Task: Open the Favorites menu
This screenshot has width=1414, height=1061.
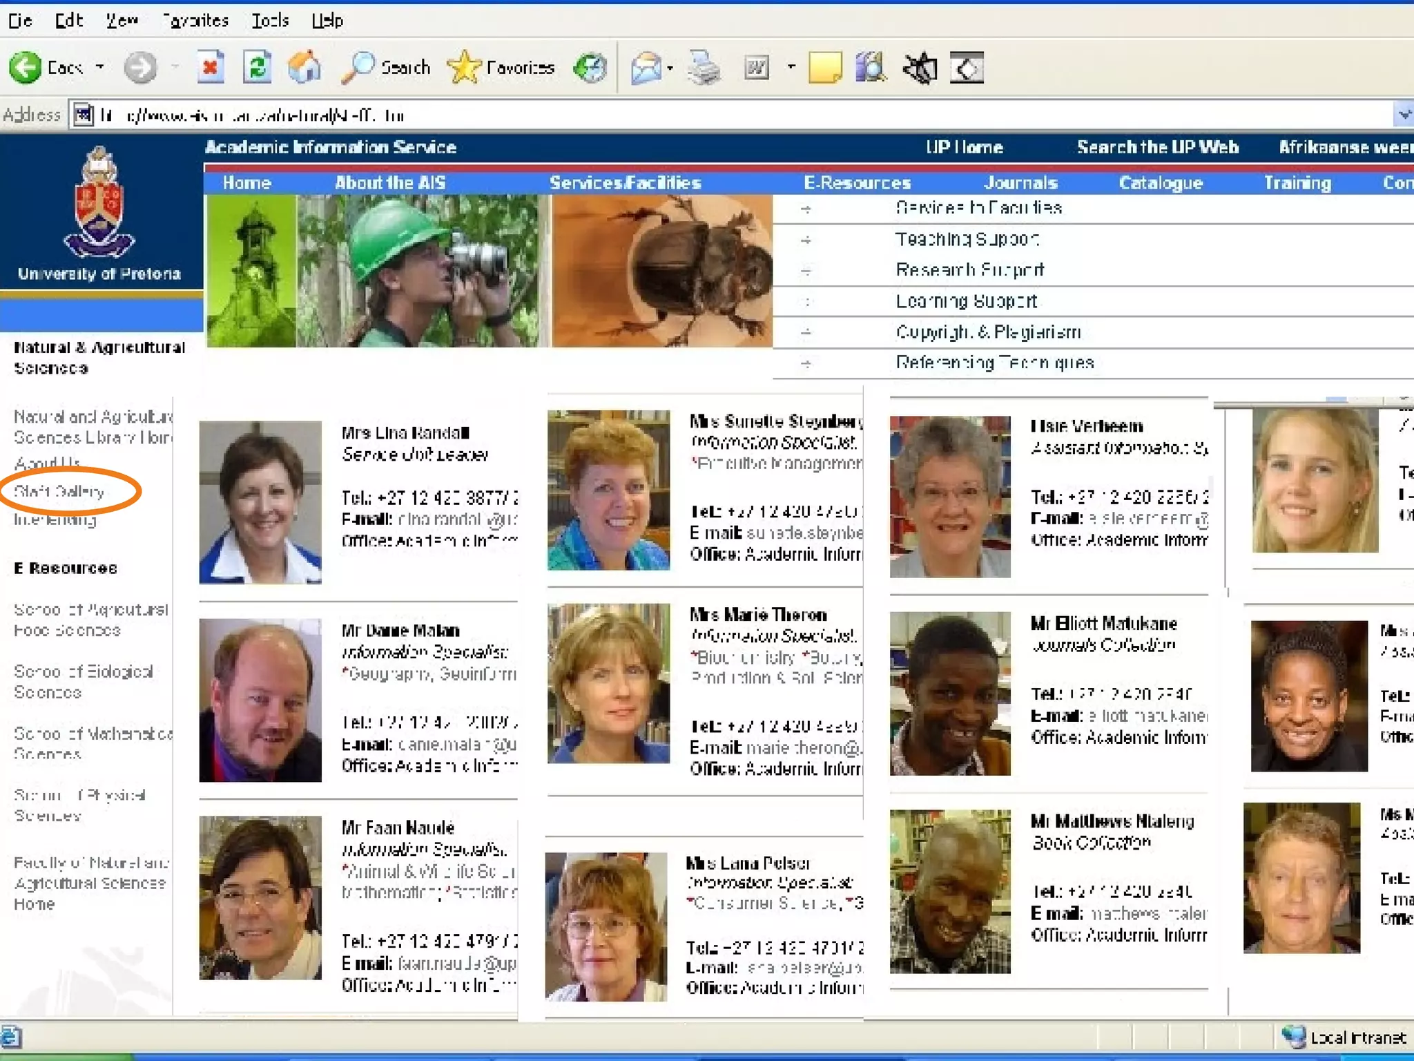Action: point(195,21)
